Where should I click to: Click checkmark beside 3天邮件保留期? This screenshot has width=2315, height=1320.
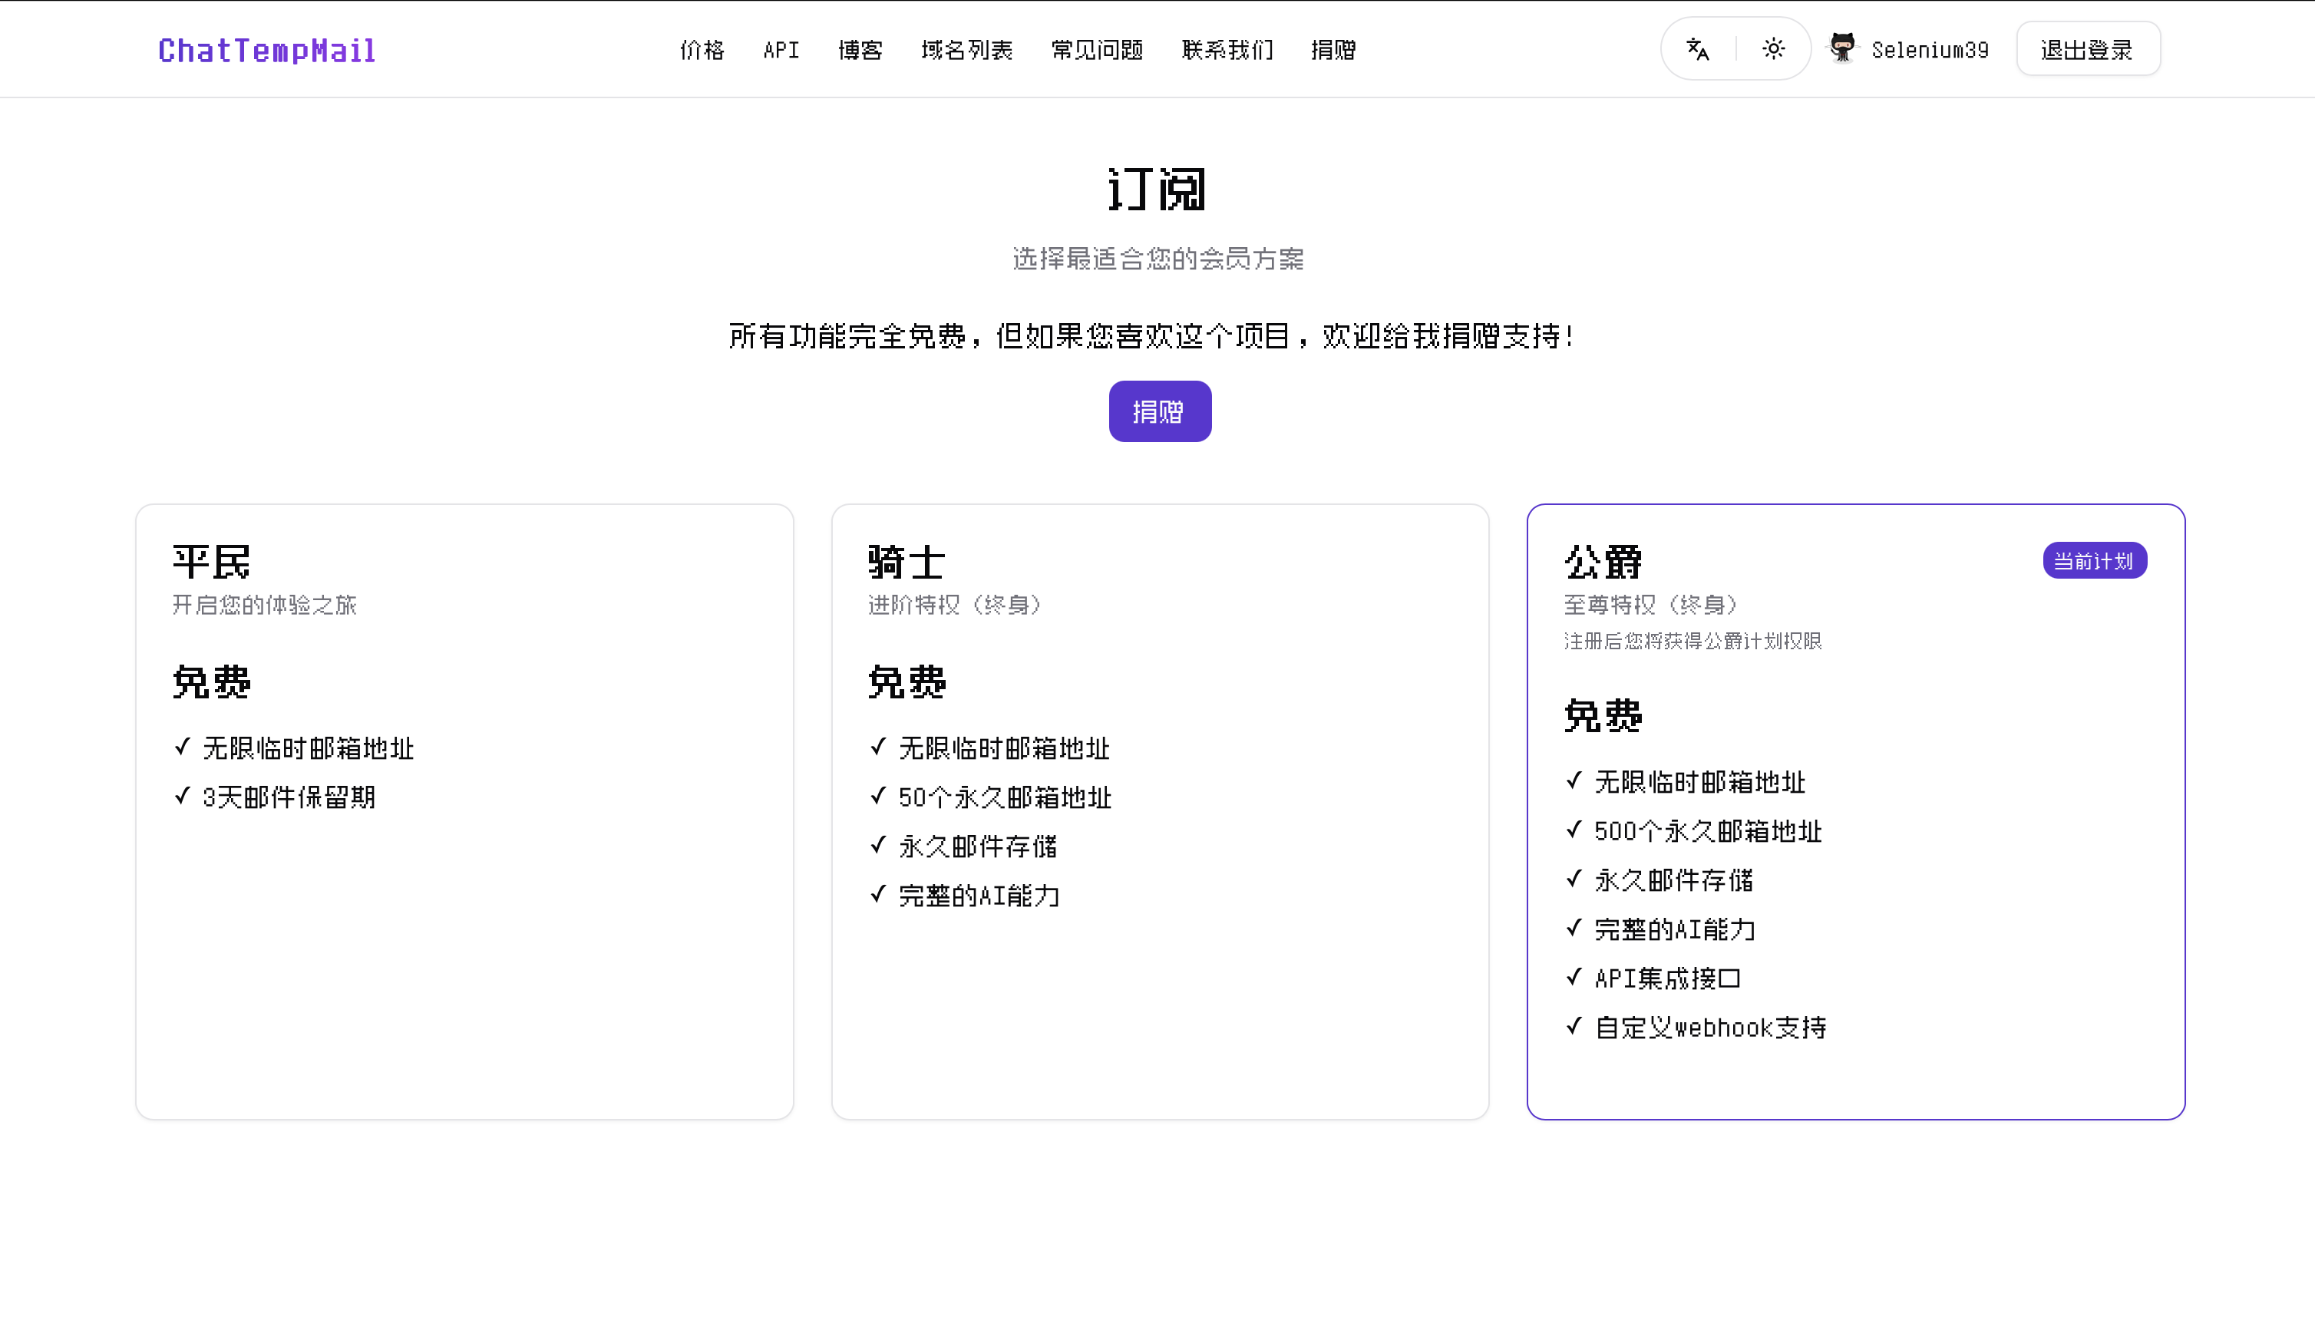click(182, 796)
